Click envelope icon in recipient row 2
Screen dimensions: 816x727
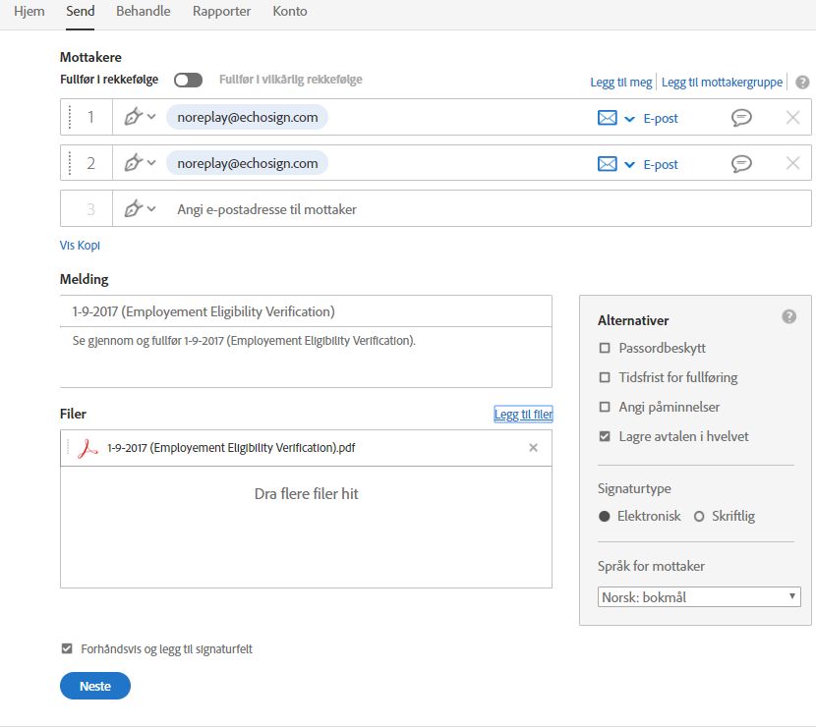(608, 164)
